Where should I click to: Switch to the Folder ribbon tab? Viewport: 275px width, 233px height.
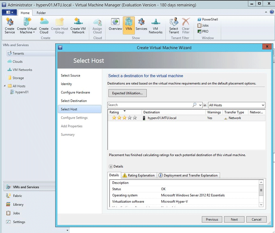(x=41, y=12)
